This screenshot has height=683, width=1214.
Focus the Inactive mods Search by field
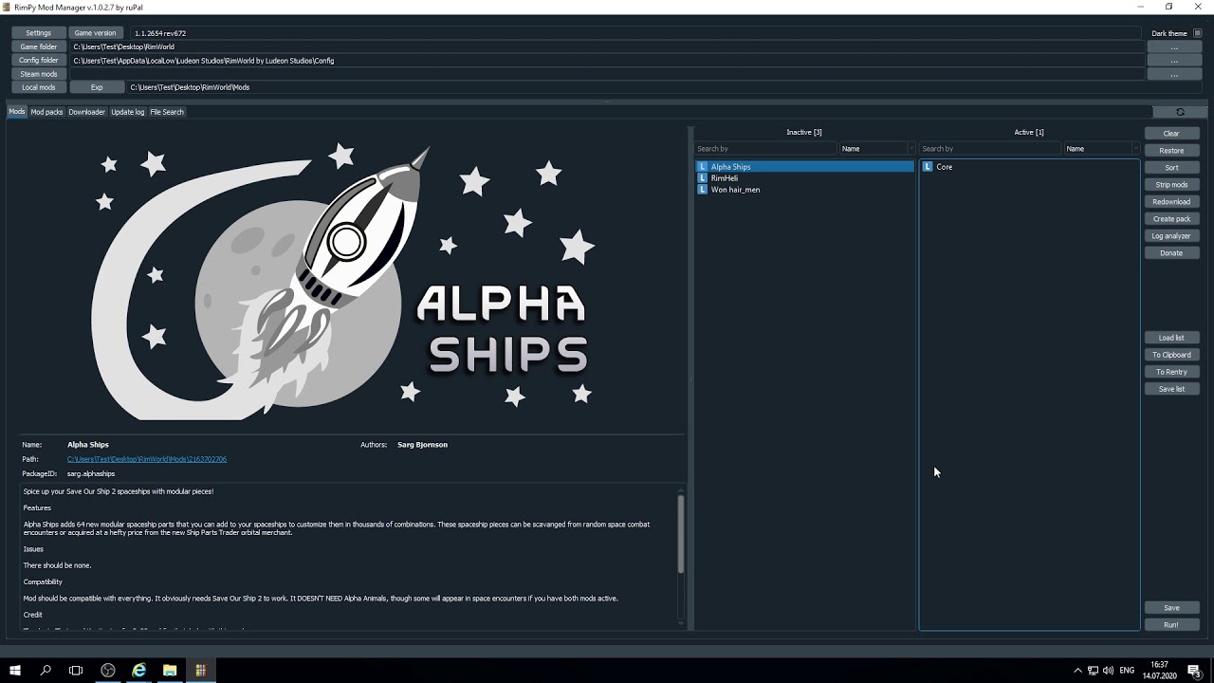click(x=765, y=149)
